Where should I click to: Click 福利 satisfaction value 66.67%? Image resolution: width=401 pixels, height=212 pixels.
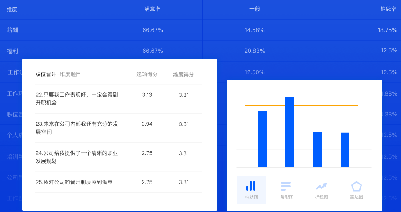152,51
